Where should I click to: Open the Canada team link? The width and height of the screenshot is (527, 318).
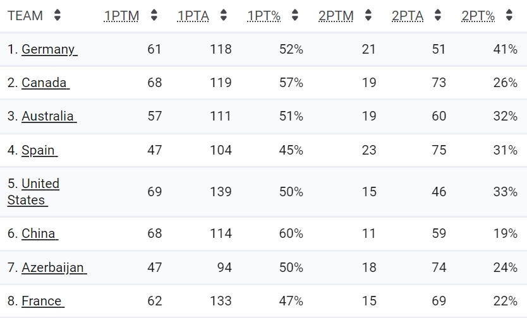point(45,83)
